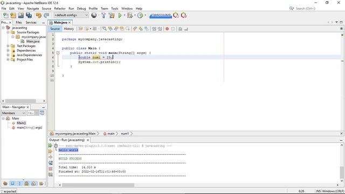345x194 pixels.
Task: Toggle Show Fields filter in Navigator
Action: pyautogui.click(x=12, y=183)
